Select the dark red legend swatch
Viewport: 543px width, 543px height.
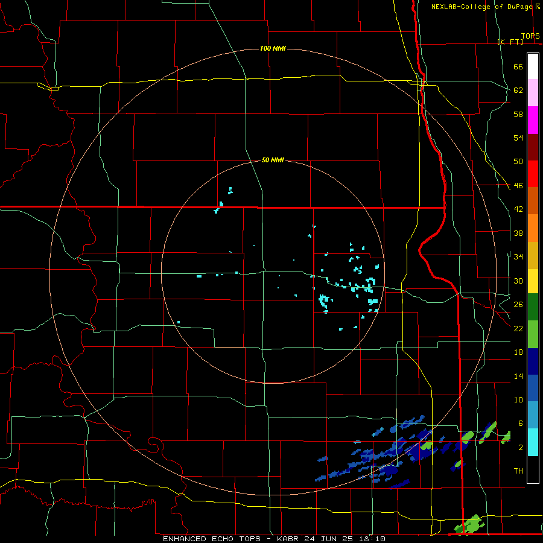click(533, 147)
